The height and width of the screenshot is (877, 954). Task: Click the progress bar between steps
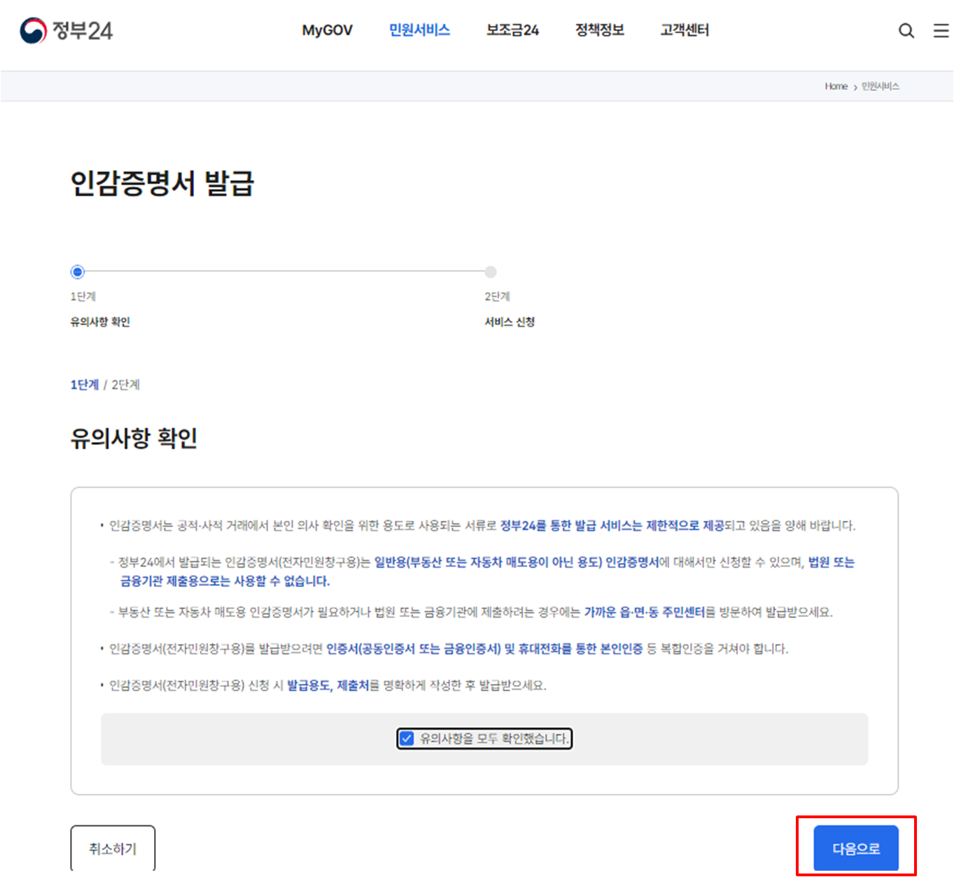(283, 272)
